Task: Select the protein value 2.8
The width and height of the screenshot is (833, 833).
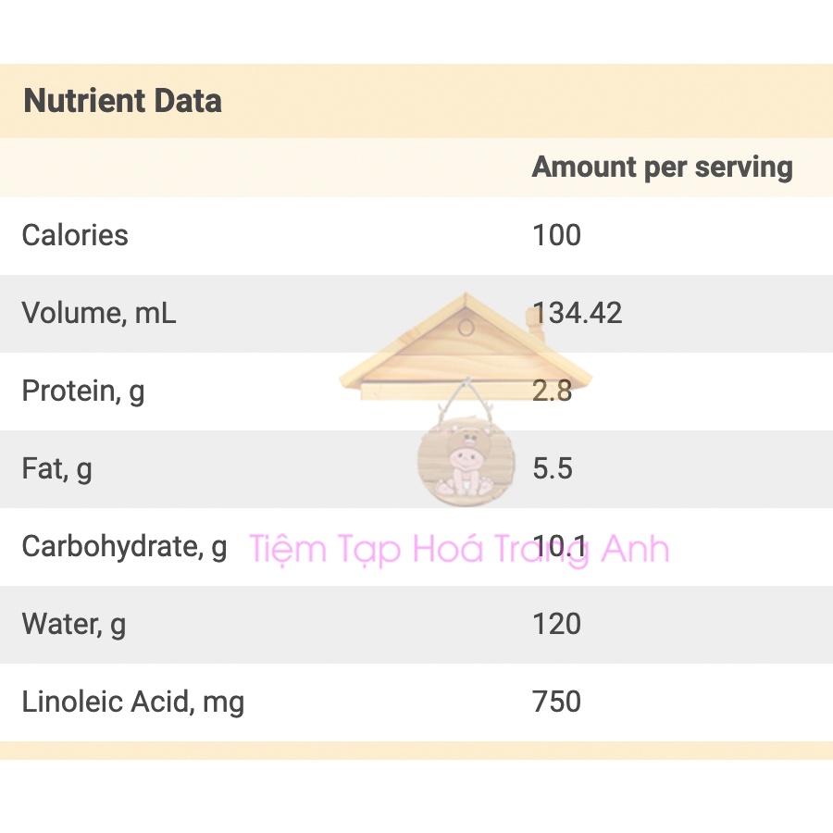Action: tap(553, 391)
